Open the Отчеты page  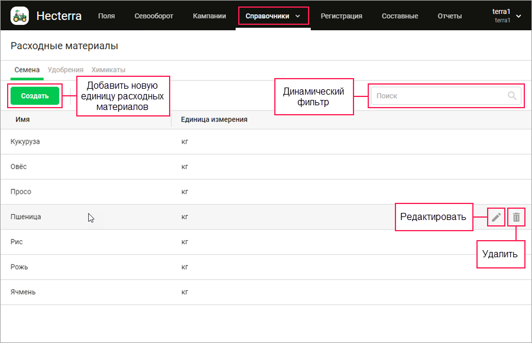(x=449, y=16)
